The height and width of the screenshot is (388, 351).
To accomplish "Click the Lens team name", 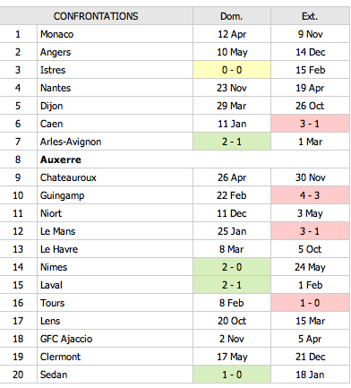I will 50,321.
